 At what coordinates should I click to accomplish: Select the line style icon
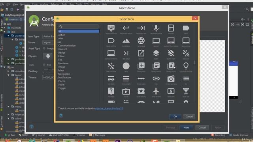click(x=111, y=78)
